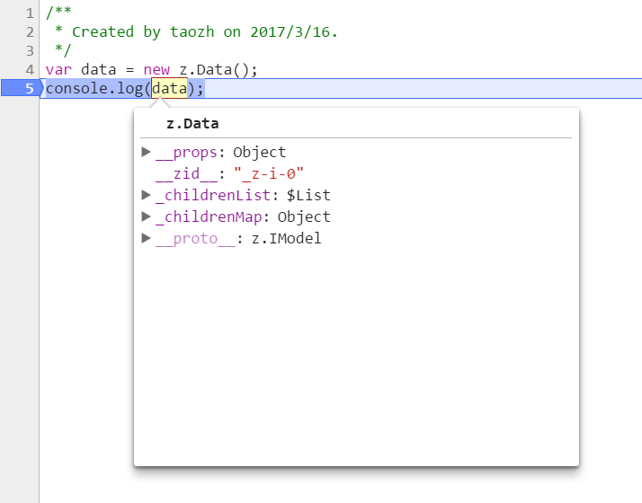642x503 pixels.
Task: Expand the _childrenList disclosure arrow
Action: [x=147, y=195]
